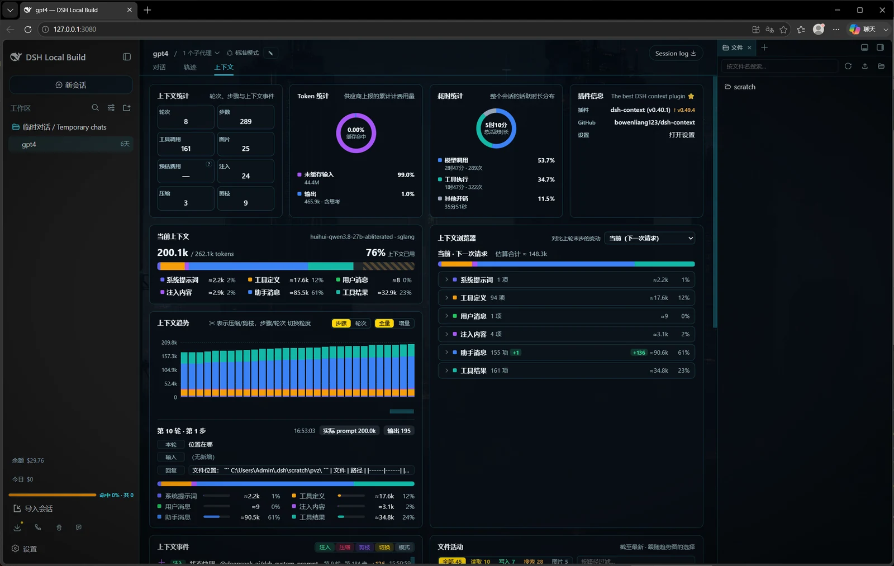Toggle the 剪枝 event filter
Screen dimensions: 894x566
(364, 547)
